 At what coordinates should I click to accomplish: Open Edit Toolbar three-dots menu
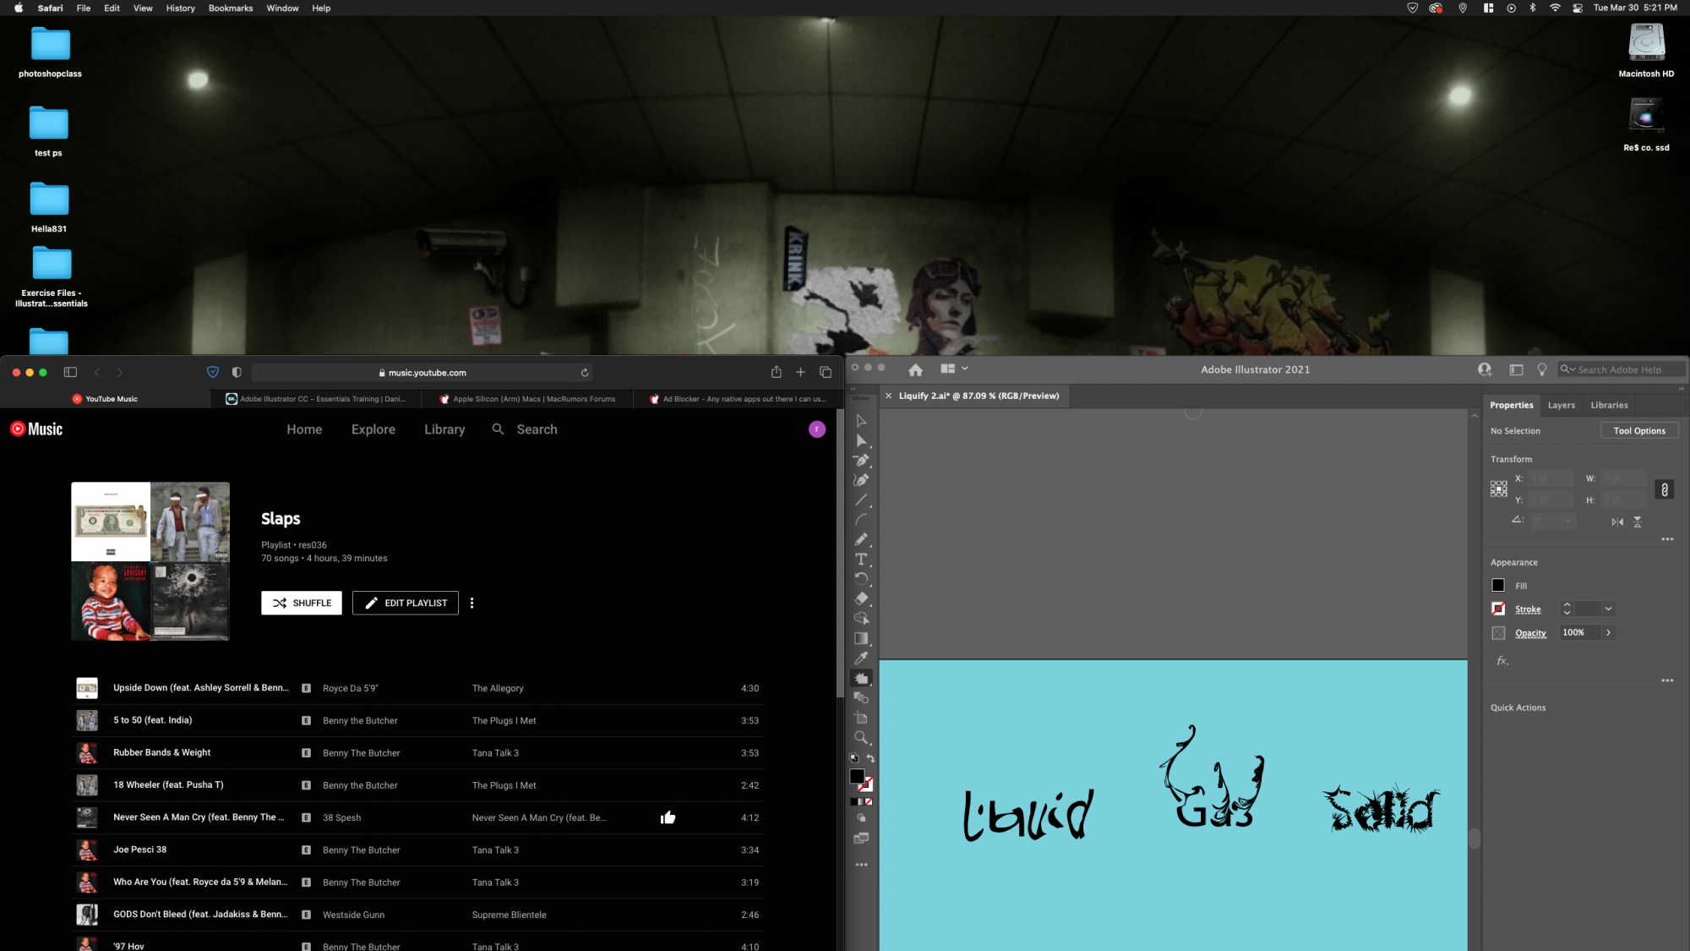coord(861,865)
